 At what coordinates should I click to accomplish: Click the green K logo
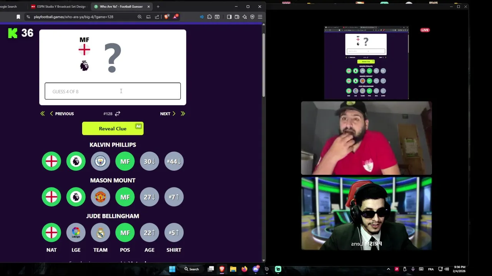point(13,33)
